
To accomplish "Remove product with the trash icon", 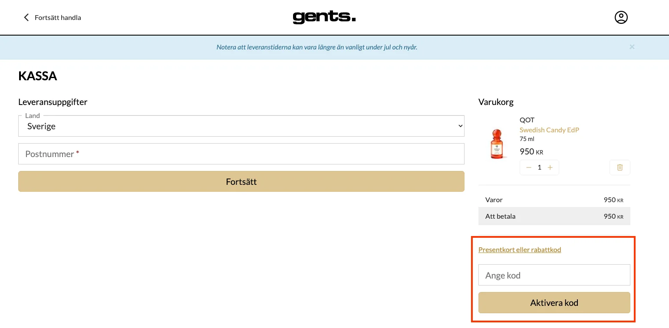I will coord(620,167).
